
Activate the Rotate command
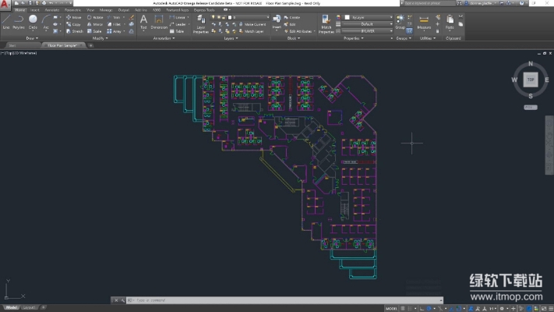[x=95, y=17]
